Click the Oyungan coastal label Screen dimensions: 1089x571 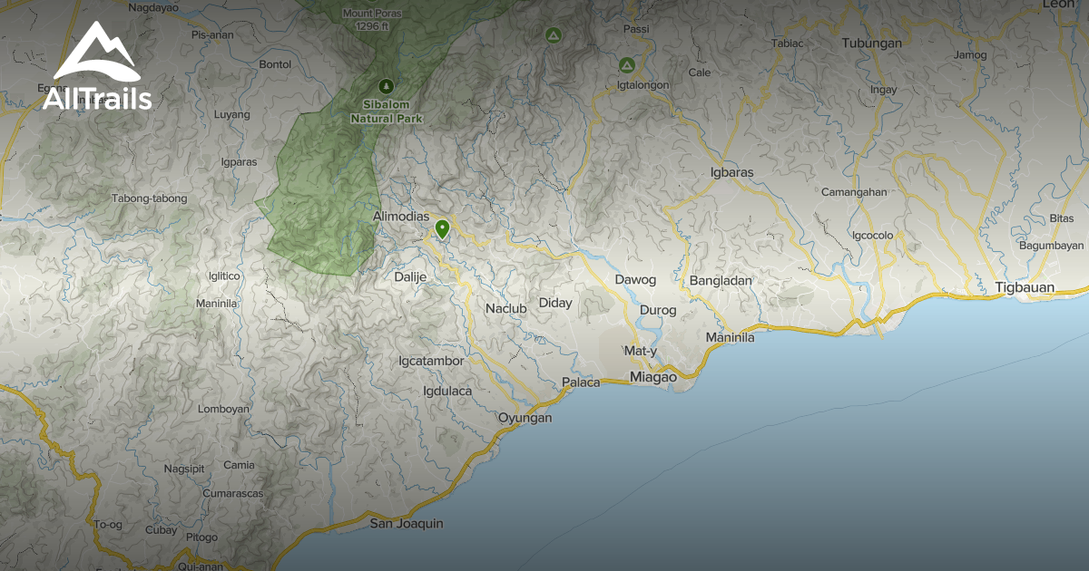click(x=527, y=417)
